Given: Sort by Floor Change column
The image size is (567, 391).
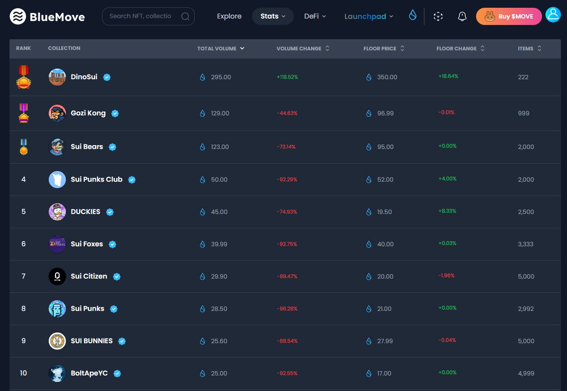Looking at the screenshot, I should point(461,49).
